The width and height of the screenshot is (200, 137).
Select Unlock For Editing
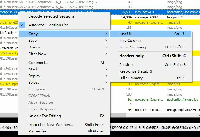click(44, 116)
